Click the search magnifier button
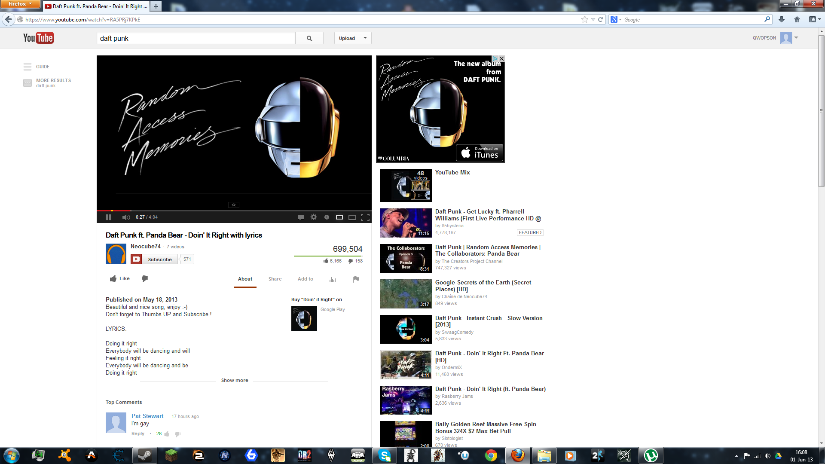Viewport: 825px width, 464px height. tap(309, 38)
